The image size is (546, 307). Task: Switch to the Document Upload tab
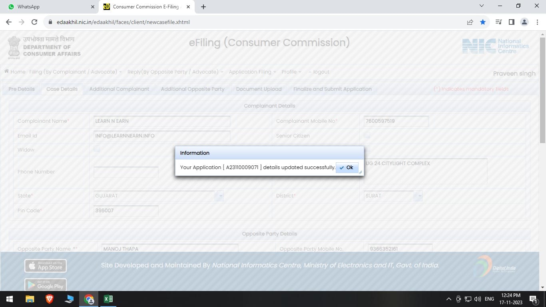(259, 89)
